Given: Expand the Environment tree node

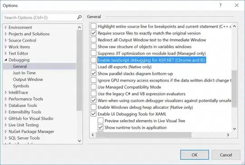Looking at the screenshot, I should pos(6,27).
